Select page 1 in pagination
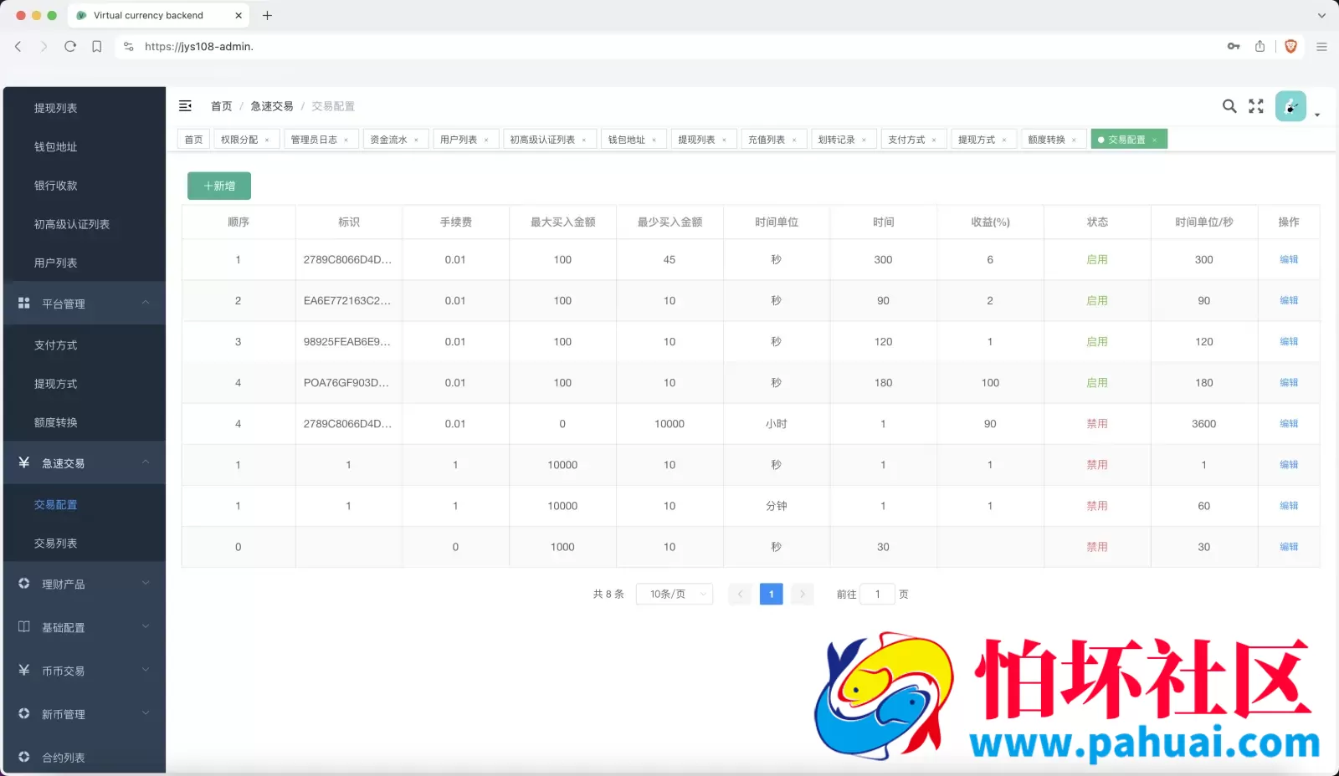This screenshot has width=1339, height=776. [x=771, y=594]
